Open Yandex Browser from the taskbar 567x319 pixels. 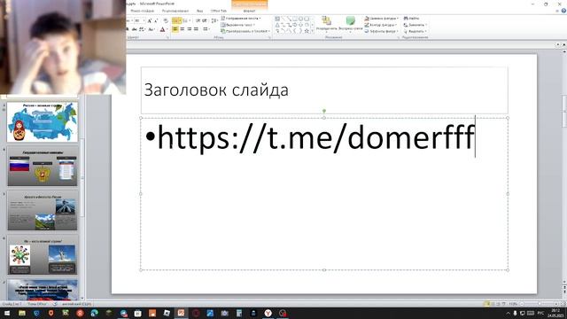pos(268,313)
